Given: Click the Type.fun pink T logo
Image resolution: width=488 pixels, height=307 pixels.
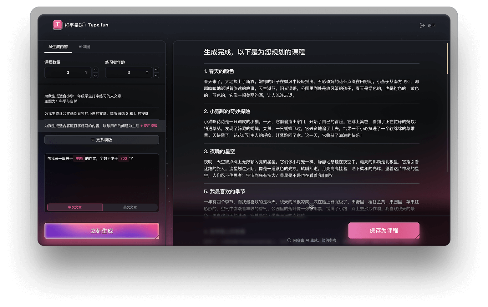Looking at the screenshot, I should [58, 25].
